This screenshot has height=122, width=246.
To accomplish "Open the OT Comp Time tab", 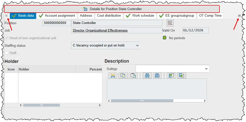I will 210,16.
